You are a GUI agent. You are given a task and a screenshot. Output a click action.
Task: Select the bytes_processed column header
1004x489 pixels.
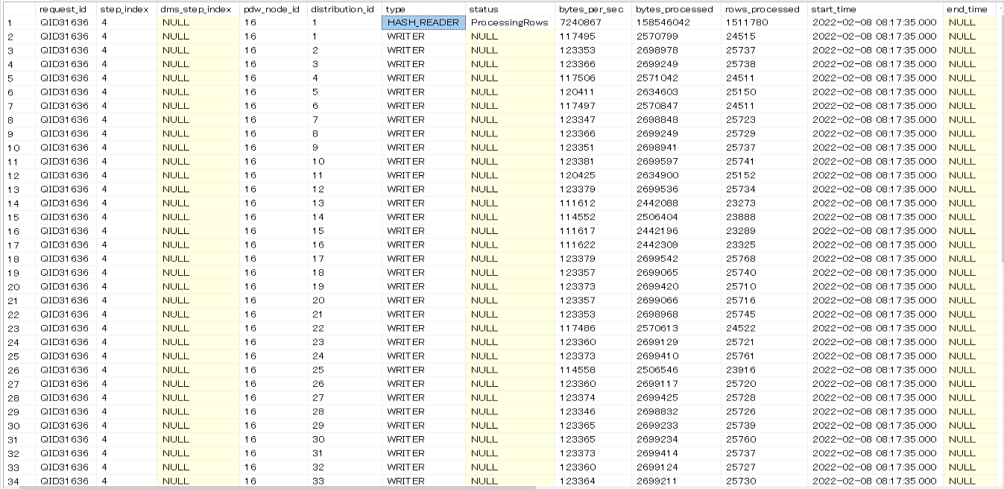[x=675, y=9]
